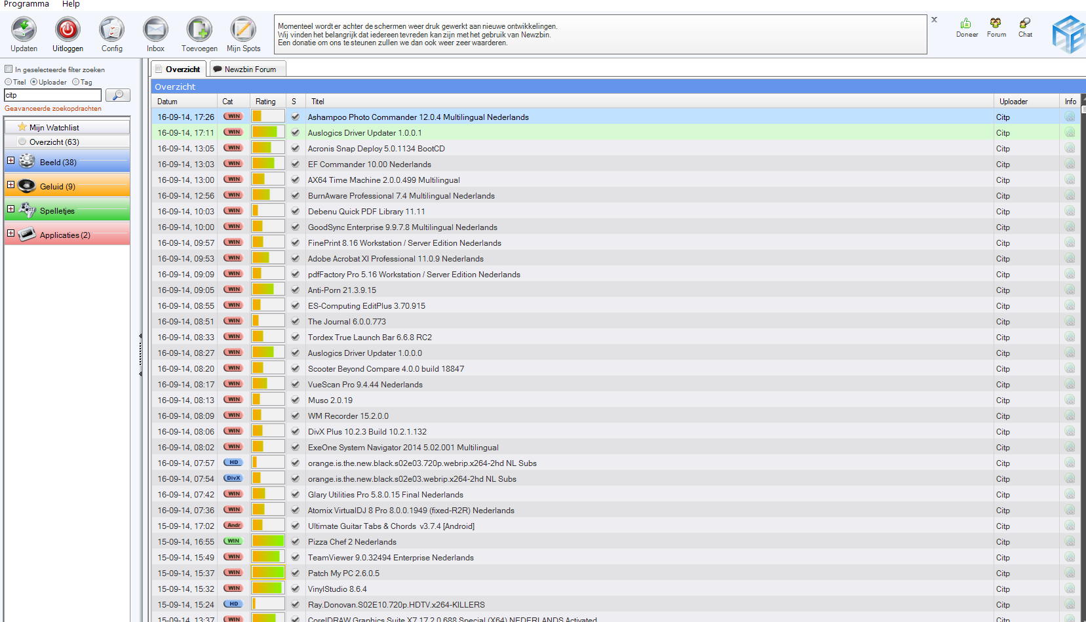1086x622 pixels.
Task: Click the search text input field
Action: click(x=52, y=95)
